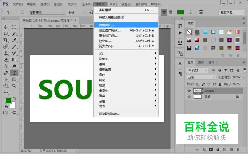
Task: Select the Crop tool
Action: click(x=6, y=40)
